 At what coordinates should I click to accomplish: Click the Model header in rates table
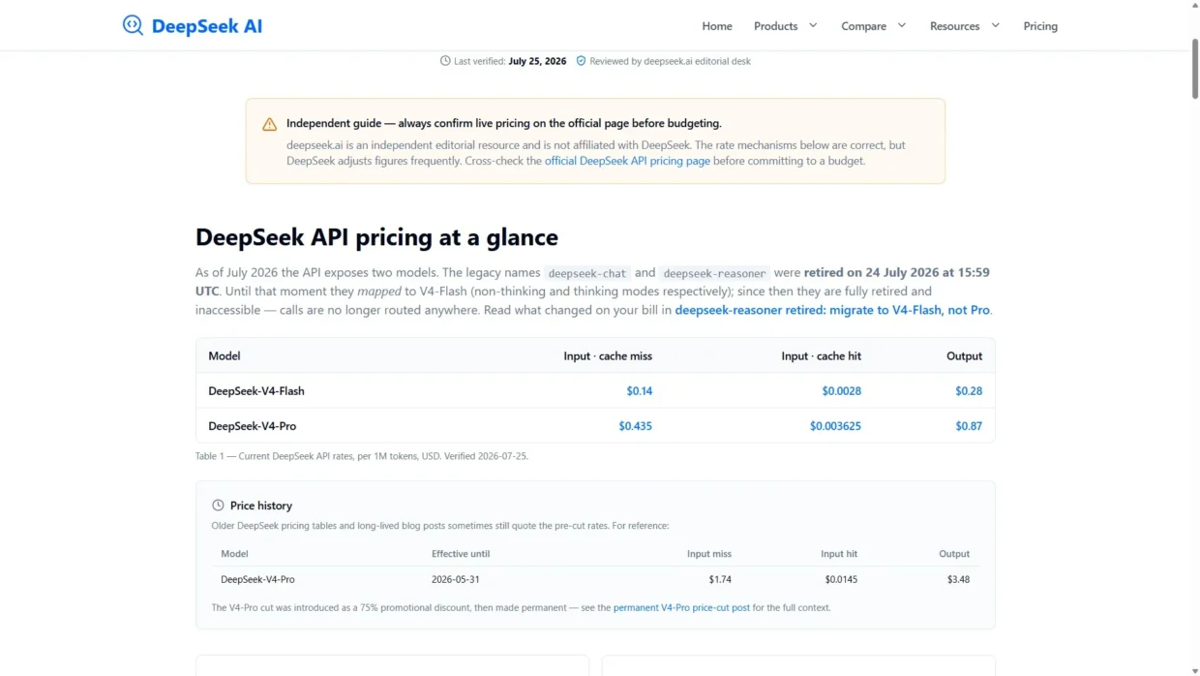(x=225, y=356)
